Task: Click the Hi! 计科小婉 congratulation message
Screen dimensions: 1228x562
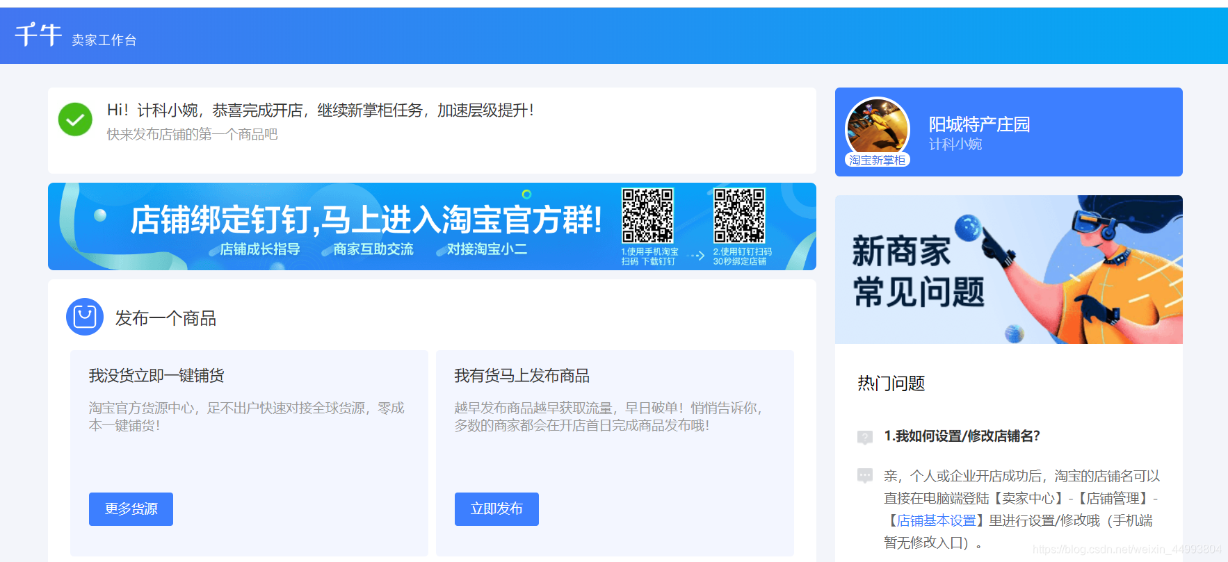Action: 321,110
